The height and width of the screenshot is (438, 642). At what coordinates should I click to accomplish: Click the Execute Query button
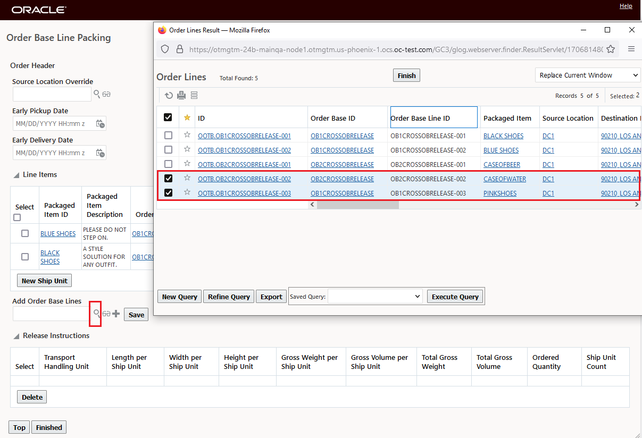click(x=455, y=297)
